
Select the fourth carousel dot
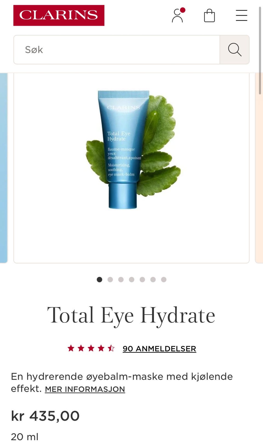tap(131, 279)
